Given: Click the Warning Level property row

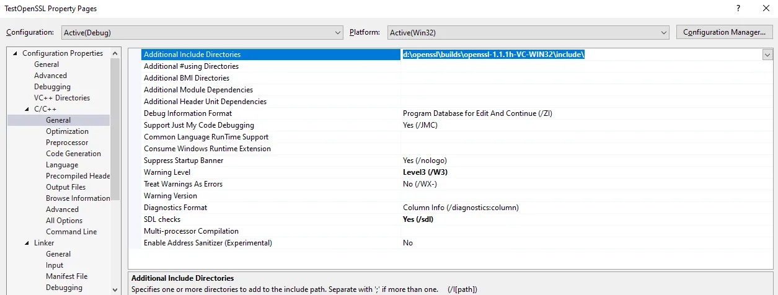Looking at the screenshot, I should pyautogui.click(x=167, y=172).
